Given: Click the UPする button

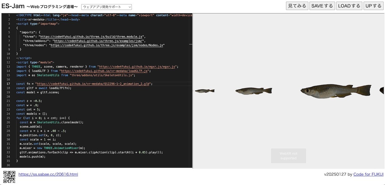Looking at the screenshot, I should 373,6.
